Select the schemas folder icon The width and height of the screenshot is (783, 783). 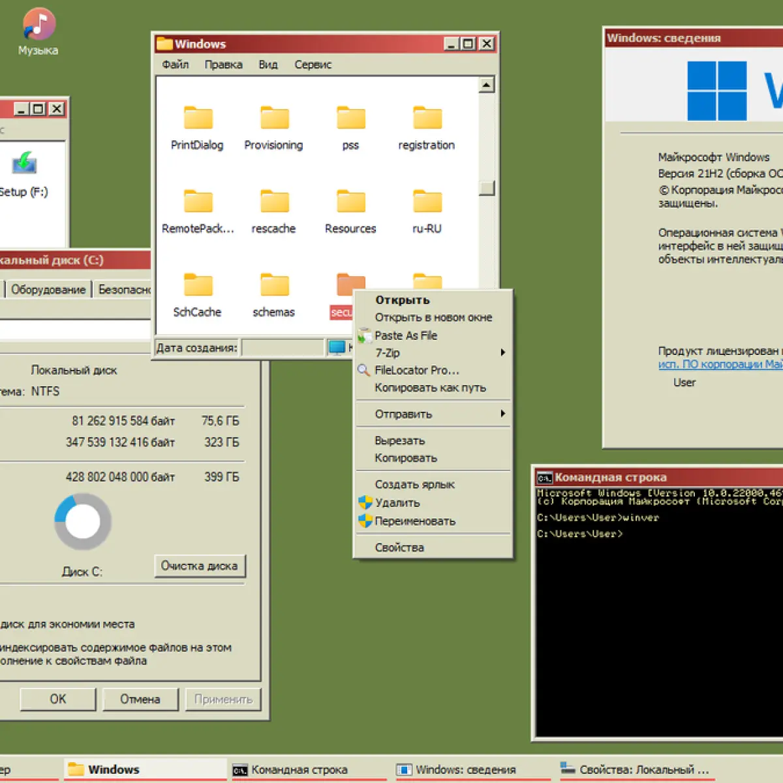(274, 285)
